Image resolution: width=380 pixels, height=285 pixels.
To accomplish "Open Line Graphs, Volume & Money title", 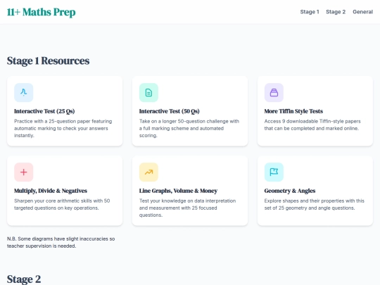I will click(x=178, y=191).
